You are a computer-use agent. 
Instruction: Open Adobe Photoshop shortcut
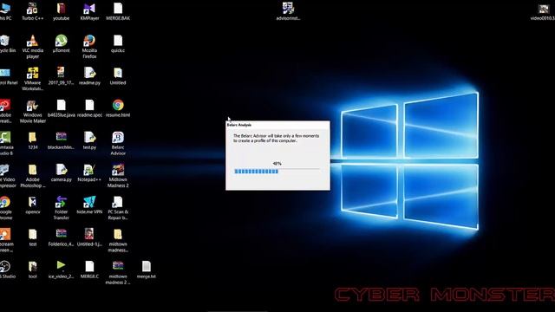[32, 170]
